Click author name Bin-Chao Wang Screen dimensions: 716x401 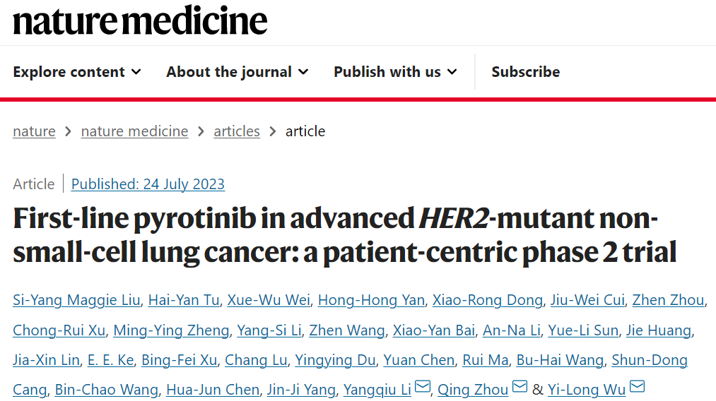(105, 390)
